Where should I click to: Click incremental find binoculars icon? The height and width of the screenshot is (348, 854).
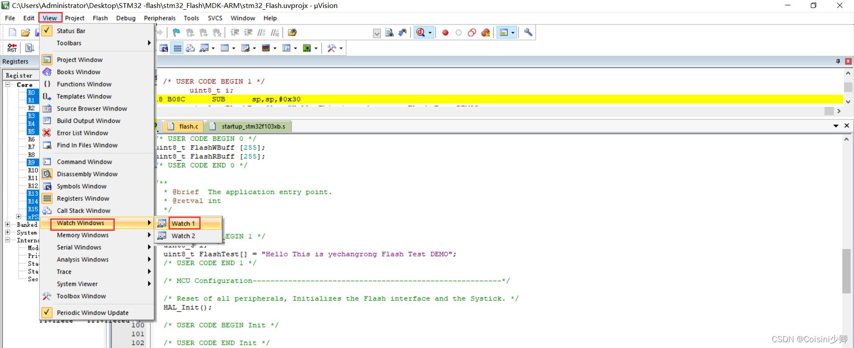point(403,32)
